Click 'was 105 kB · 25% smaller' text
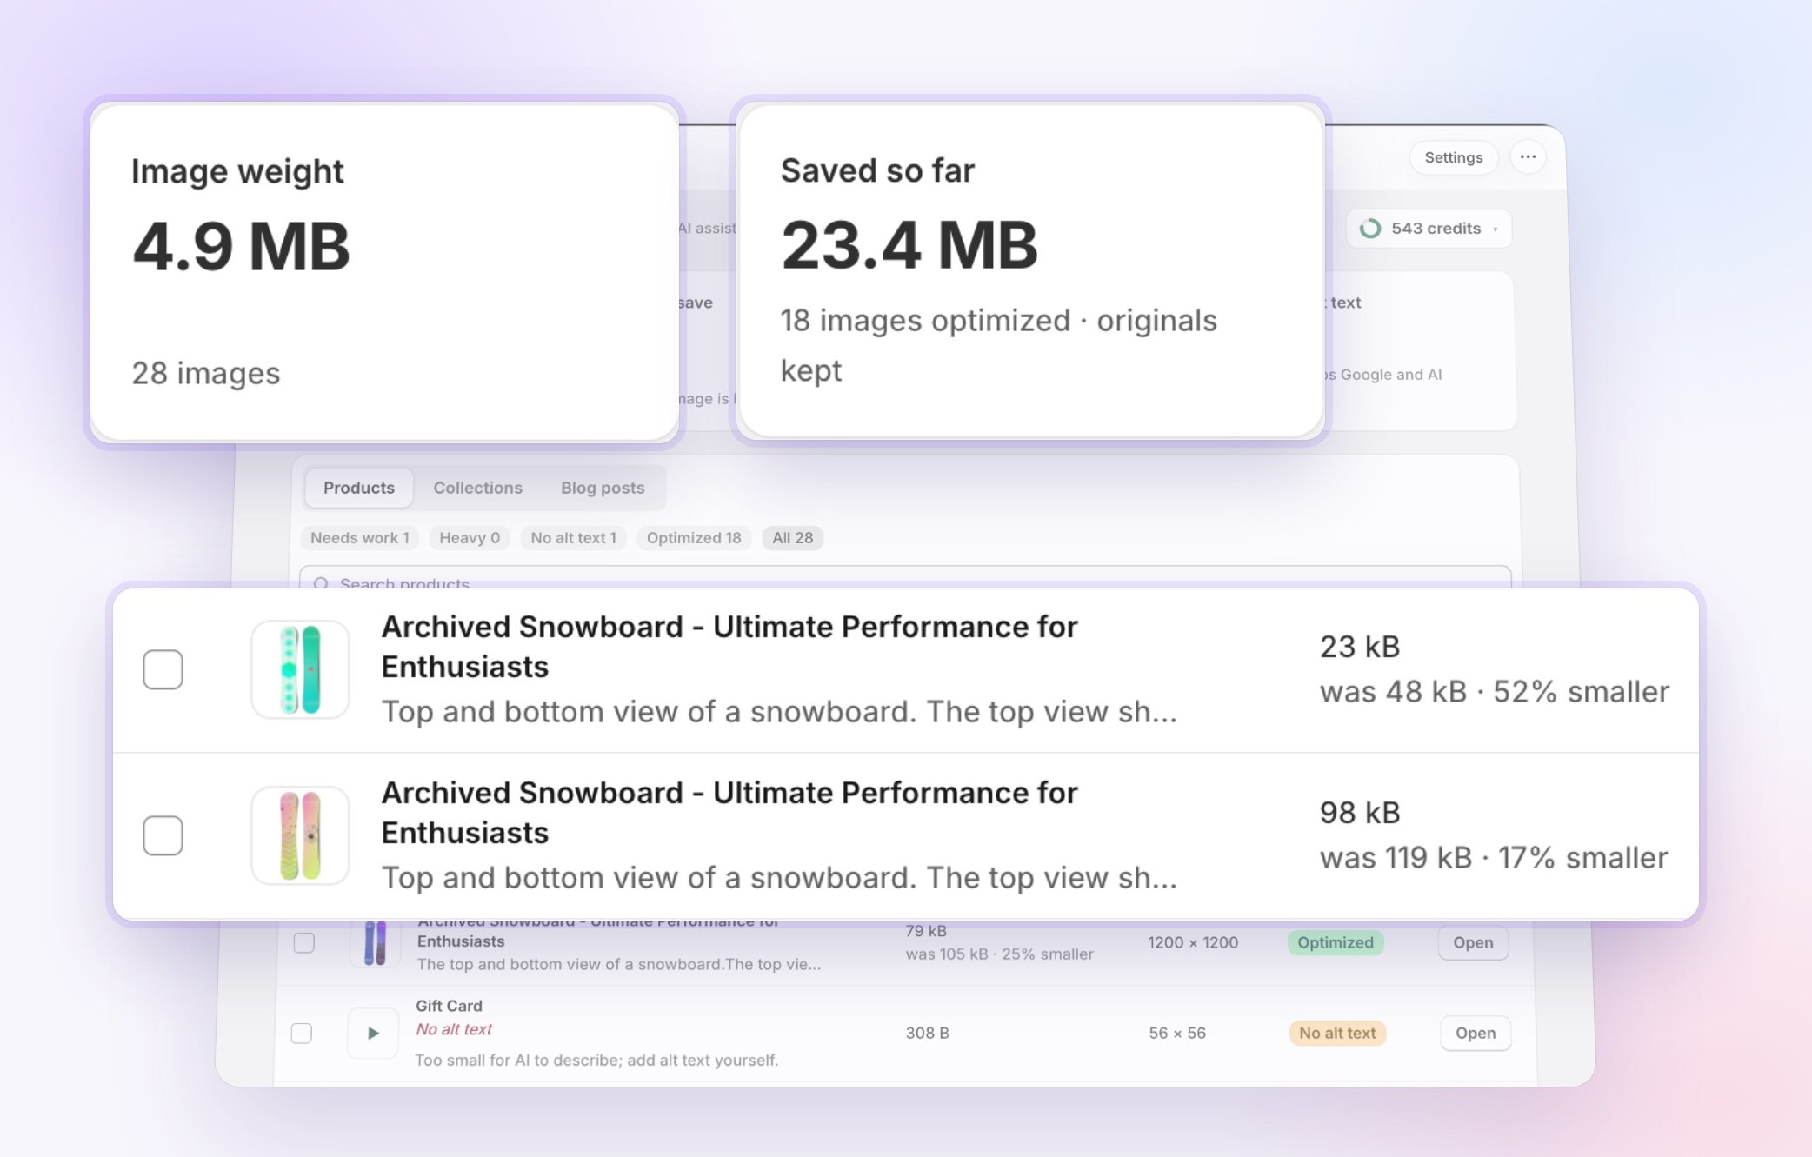 [1000, 954]
